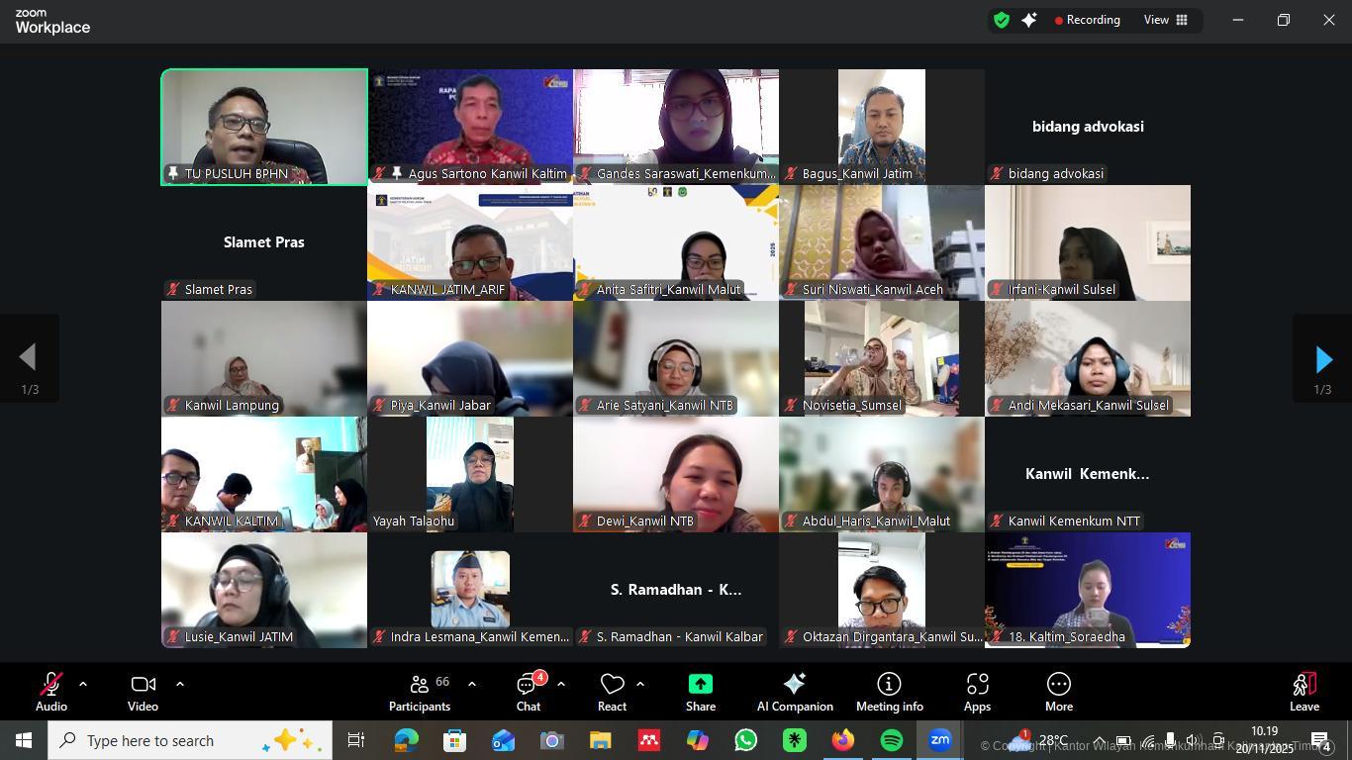This screenshot has width=1352, height=760.
Task: Unmute microphone with Audio button
Action: 51,692
